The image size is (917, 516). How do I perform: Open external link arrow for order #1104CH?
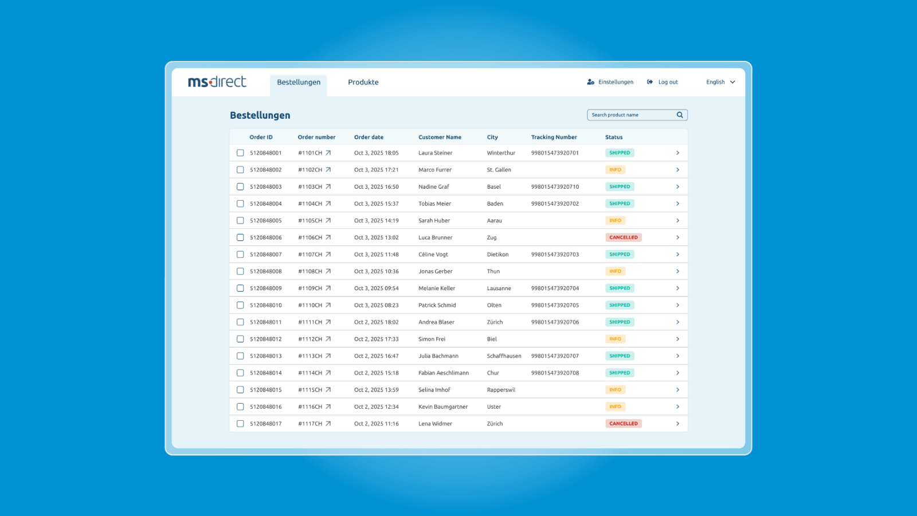pos(328,204)
